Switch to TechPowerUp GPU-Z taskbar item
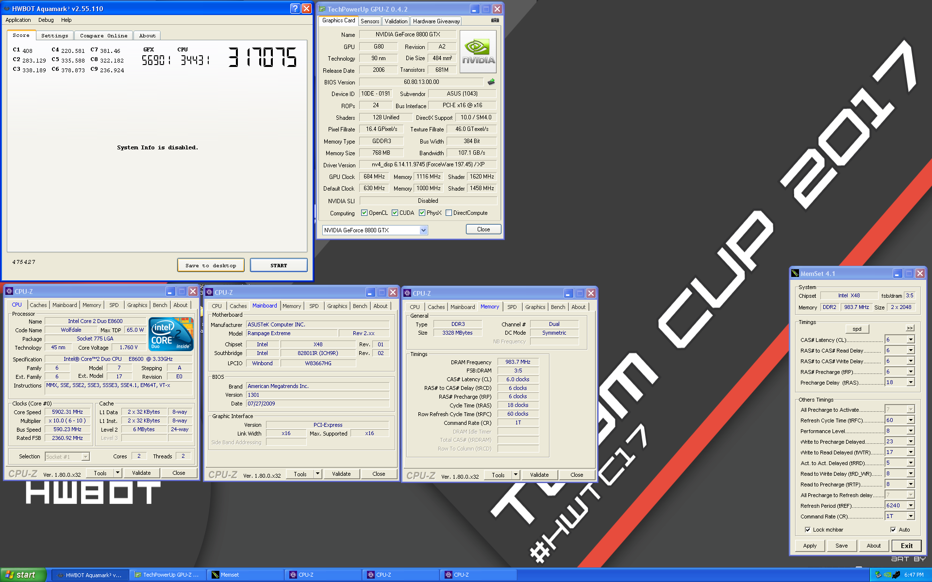The height and width of the screenshot is (582, 932). 168,575
